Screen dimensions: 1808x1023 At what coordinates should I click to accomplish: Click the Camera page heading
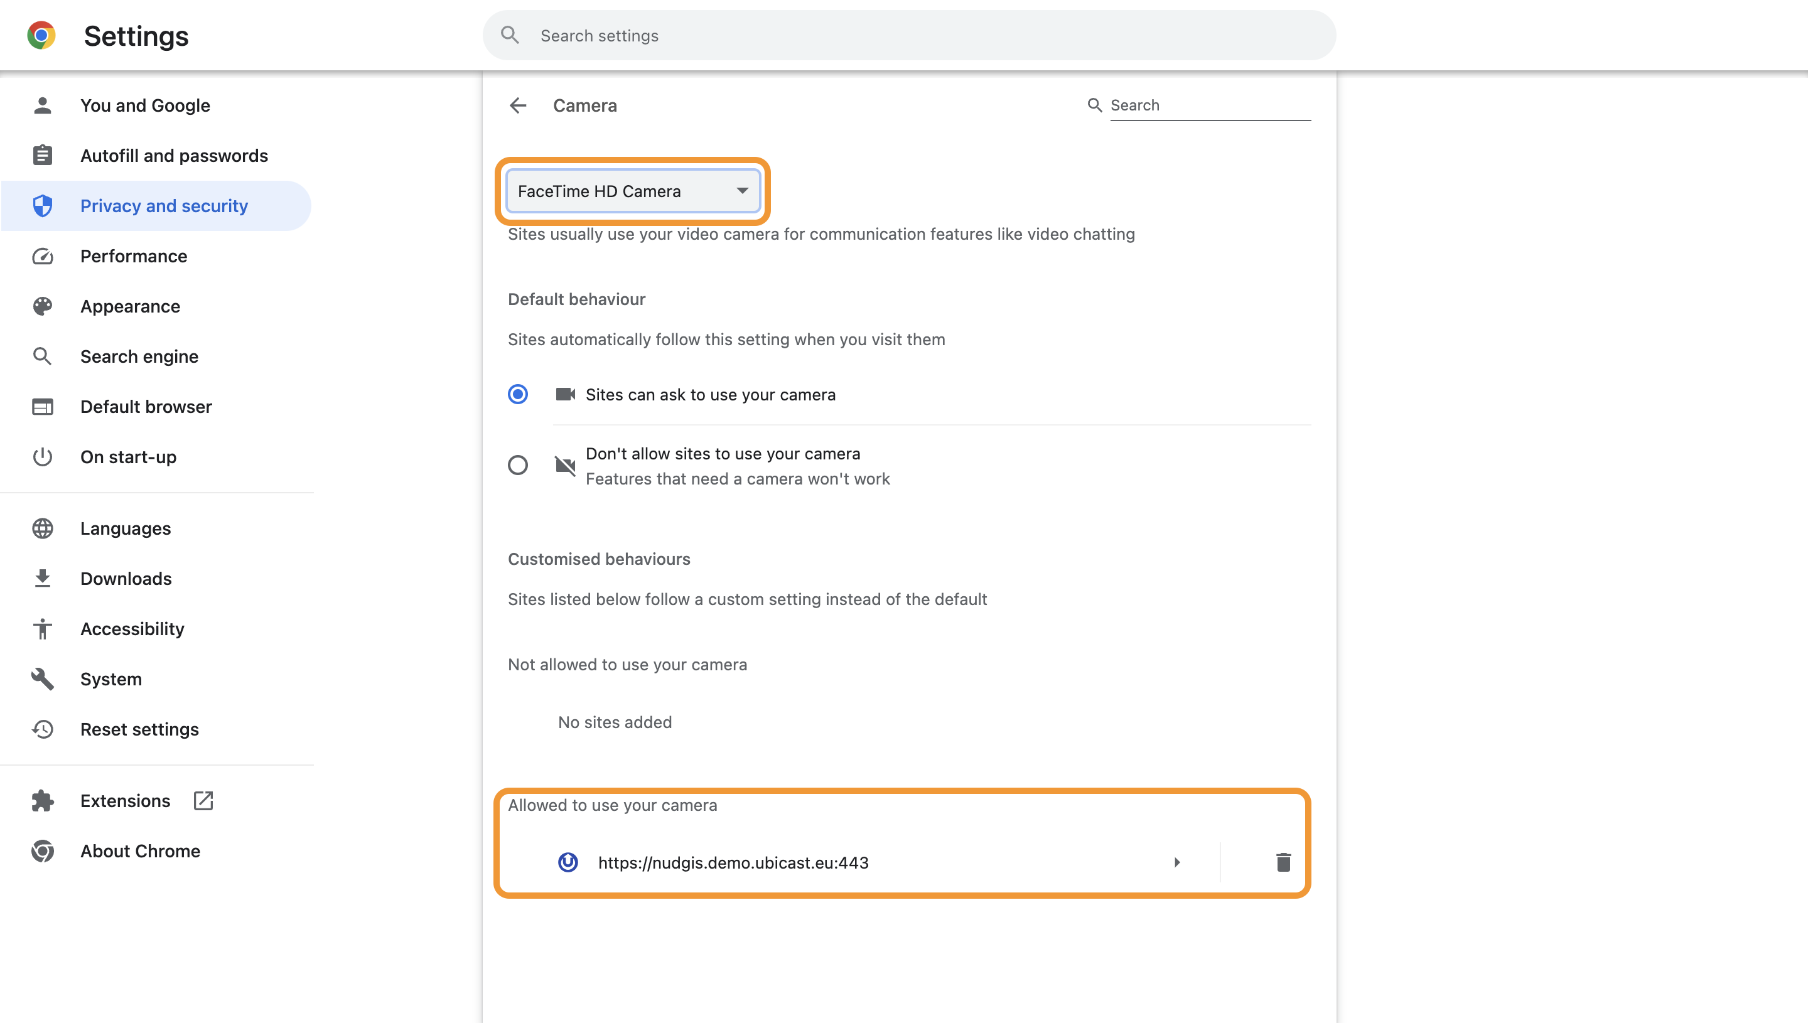click(584, 105)
